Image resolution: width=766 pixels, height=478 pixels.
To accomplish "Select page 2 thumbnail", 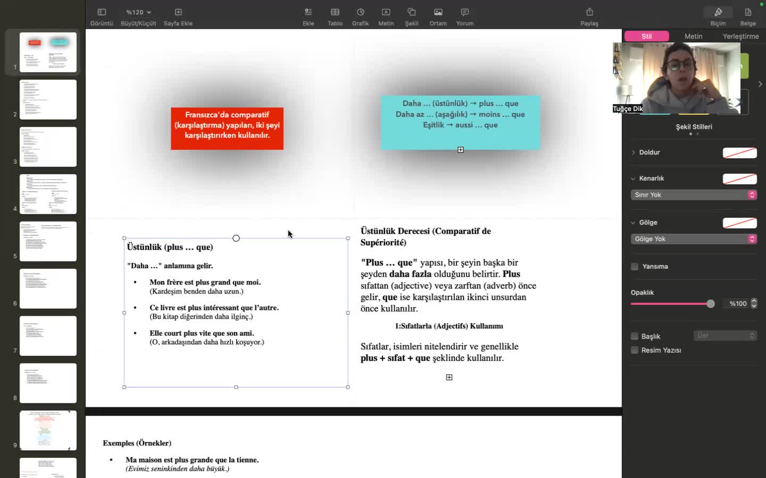I will point(48,99).
